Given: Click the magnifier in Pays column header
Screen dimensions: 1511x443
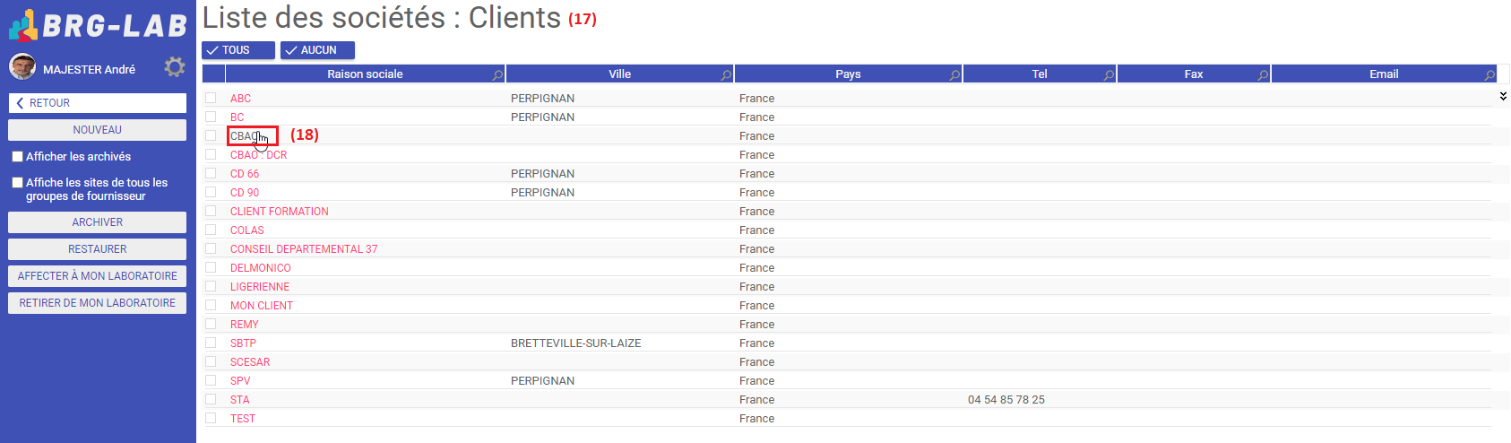Looking at the screenshot, I should 954,75.
